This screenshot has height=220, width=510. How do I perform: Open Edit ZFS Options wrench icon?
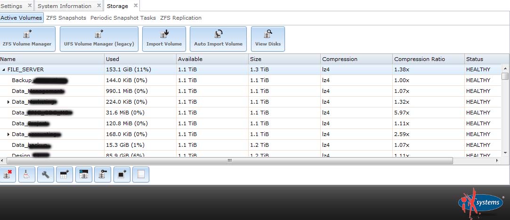pos(46,174)
